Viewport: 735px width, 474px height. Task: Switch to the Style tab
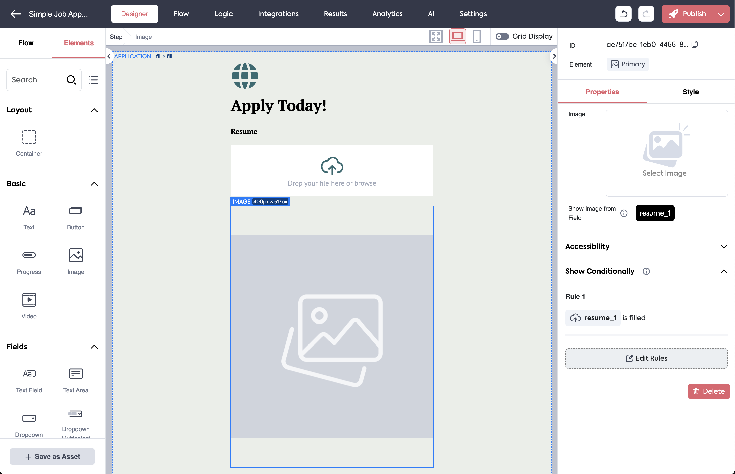pos(690,92)
